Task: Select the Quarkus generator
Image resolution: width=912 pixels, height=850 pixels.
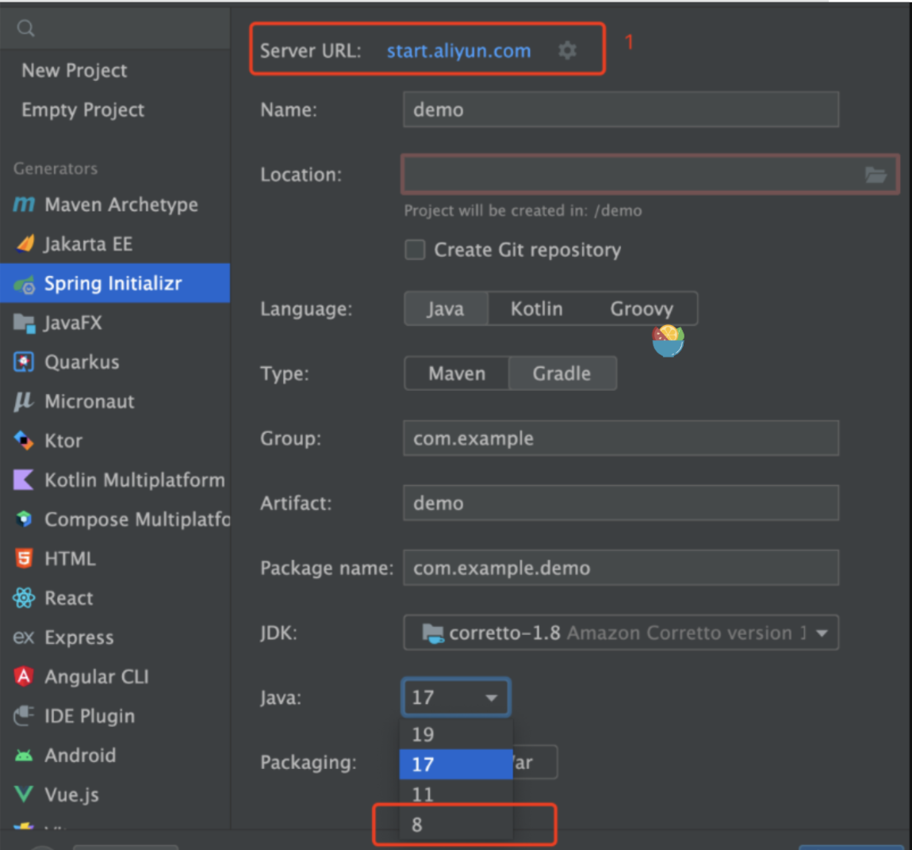Action: pyautogui.click(x=115, y=362)
